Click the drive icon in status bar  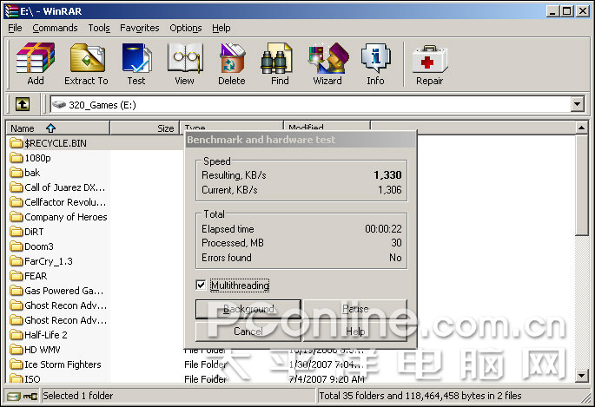(14, 397)
